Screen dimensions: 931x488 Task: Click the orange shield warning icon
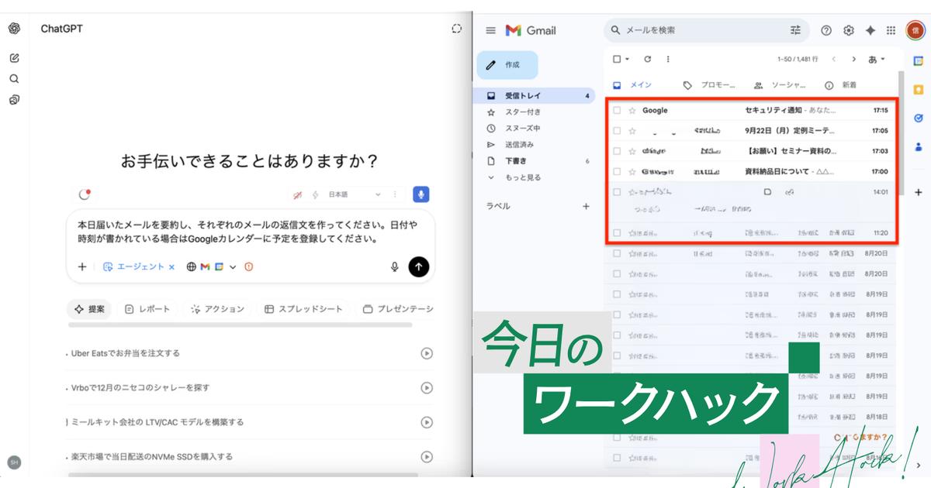(249, 266)
